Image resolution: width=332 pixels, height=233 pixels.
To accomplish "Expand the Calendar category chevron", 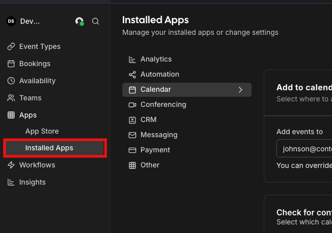I will 241,90.
